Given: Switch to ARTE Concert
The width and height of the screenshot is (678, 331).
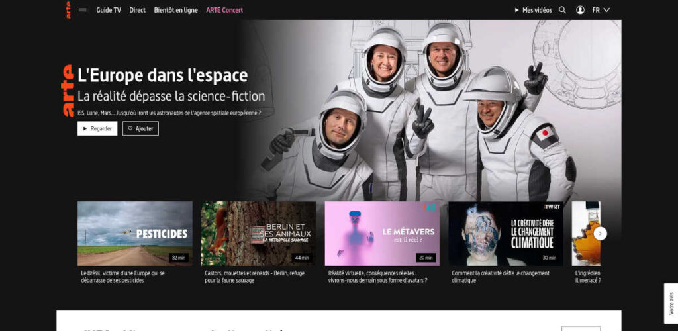Looking at the screenshot, I should 224,10.
